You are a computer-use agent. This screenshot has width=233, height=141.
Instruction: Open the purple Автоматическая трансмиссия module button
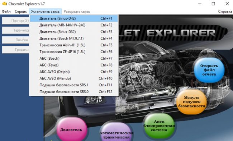116,133
